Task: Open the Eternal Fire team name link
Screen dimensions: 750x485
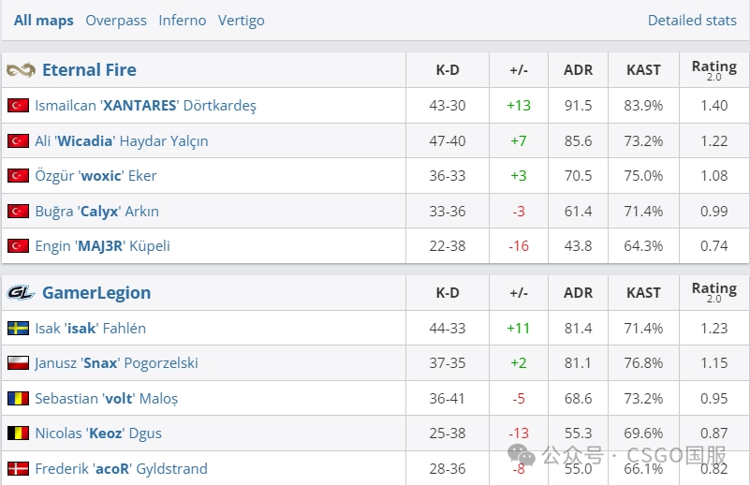Action: 89,70
